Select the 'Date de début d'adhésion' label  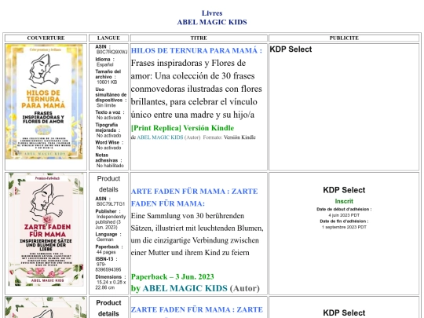coord(344,210)
